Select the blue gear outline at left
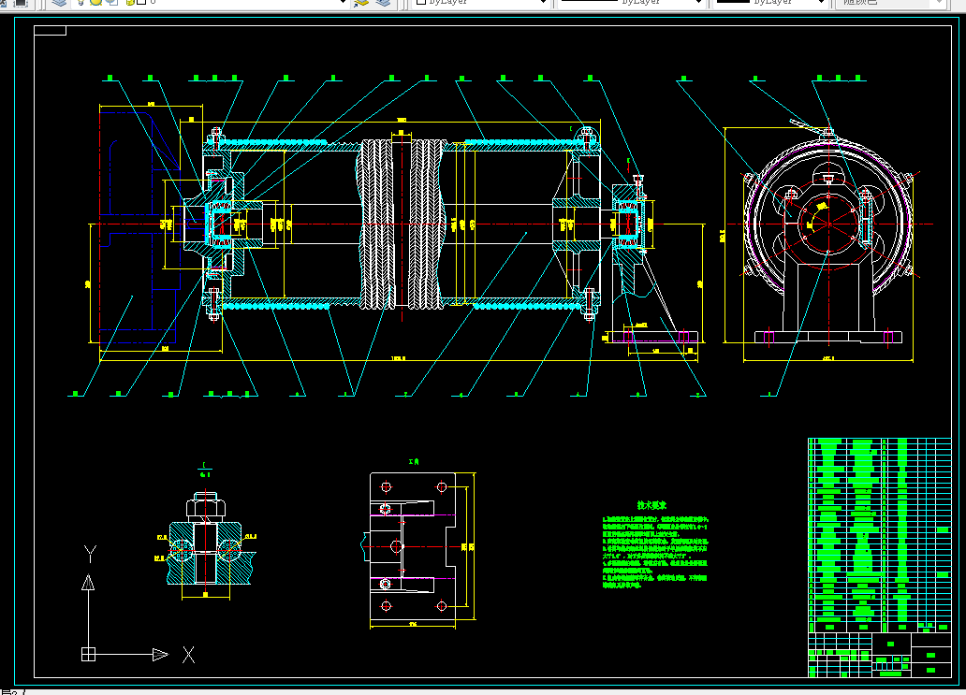The image size is (966, 695). [x=140, y=226]
